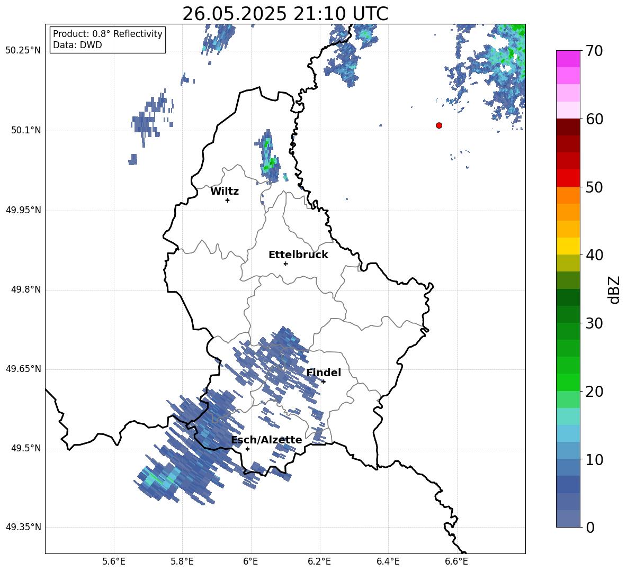This screenshot has width=627, height=572.
Task: Click the Wiltz station cross marker
Action: pos(228,200)
